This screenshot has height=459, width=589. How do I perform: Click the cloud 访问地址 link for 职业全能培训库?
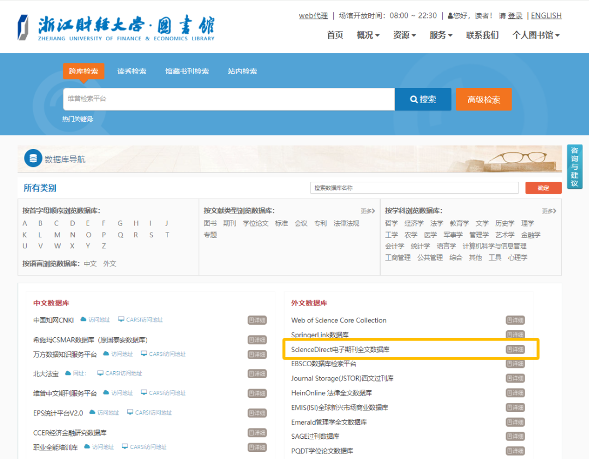pos(99,447)
